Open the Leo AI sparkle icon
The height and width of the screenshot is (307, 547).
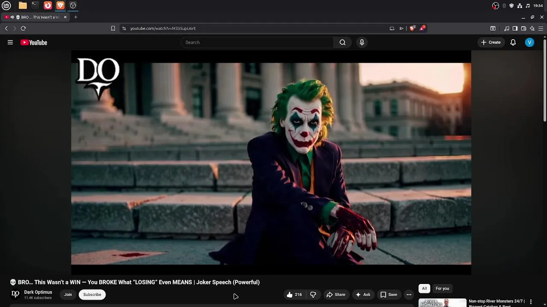pos(532,28)
